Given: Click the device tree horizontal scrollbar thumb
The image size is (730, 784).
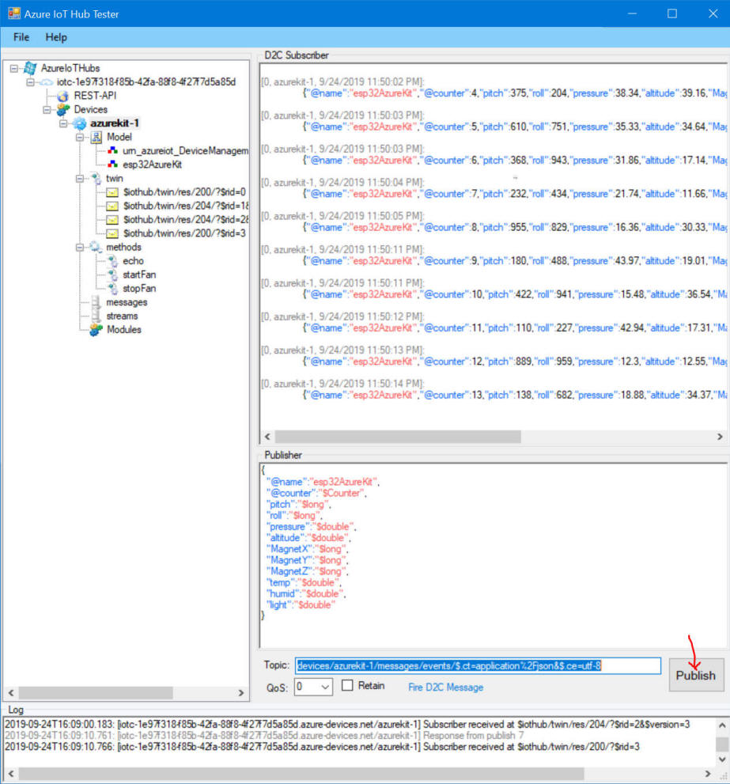Looking at the screenshot, I should [96, 693].
